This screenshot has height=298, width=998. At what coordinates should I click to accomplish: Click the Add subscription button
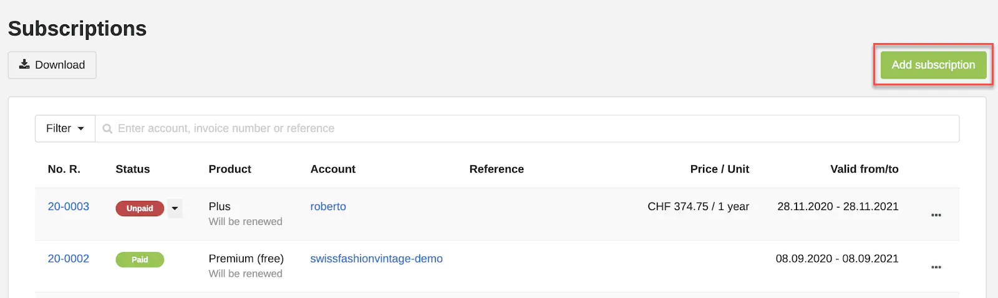tap(933, 65)
